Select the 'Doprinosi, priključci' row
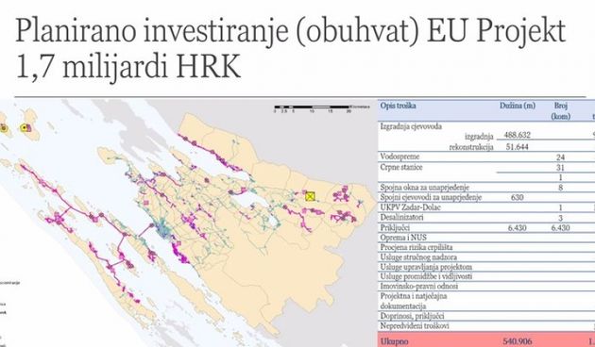 tap(412, 316)
